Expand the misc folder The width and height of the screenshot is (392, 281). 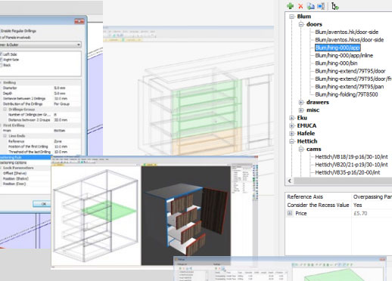click(301, 110)
